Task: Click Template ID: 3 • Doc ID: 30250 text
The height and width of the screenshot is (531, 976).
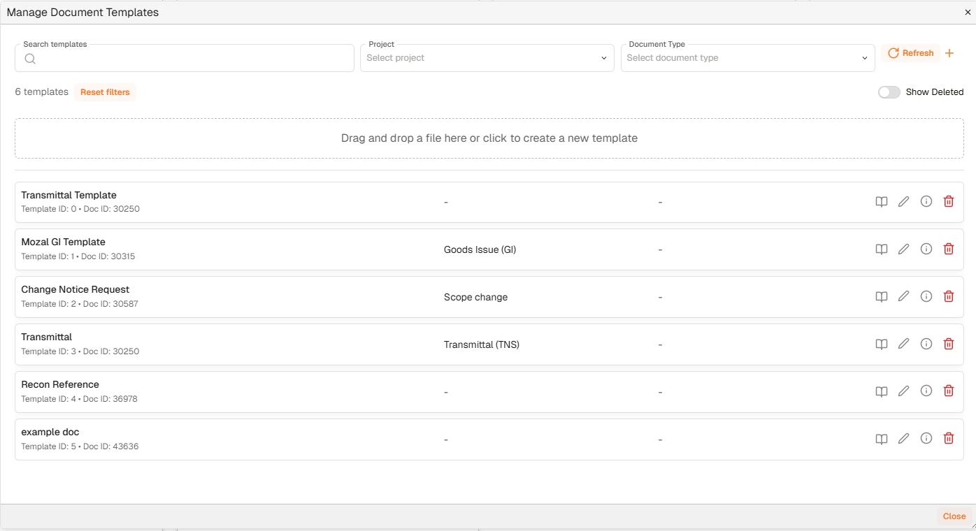Action: (x=80, y=351)
